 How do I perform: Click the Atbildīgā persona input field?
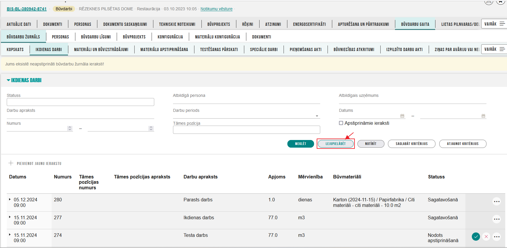(246, 101)
